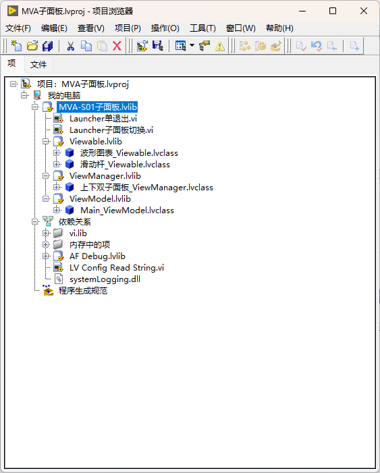Expand the 上下双子面板_ViewManager.lvclass node
The height and width of the screenshot is (473, 380).
(57, 187)
